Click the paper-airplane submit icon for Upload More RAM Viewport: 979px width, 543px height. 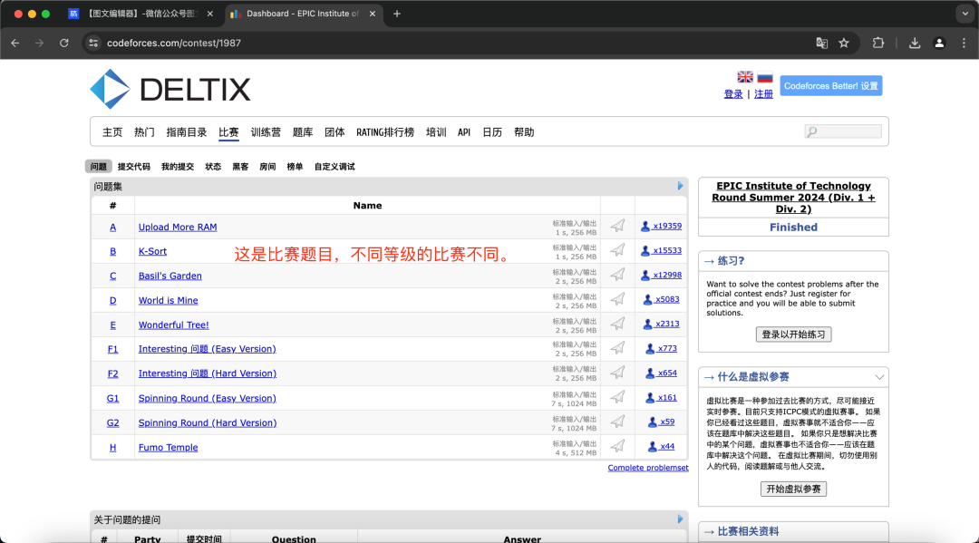pos(617,226)
